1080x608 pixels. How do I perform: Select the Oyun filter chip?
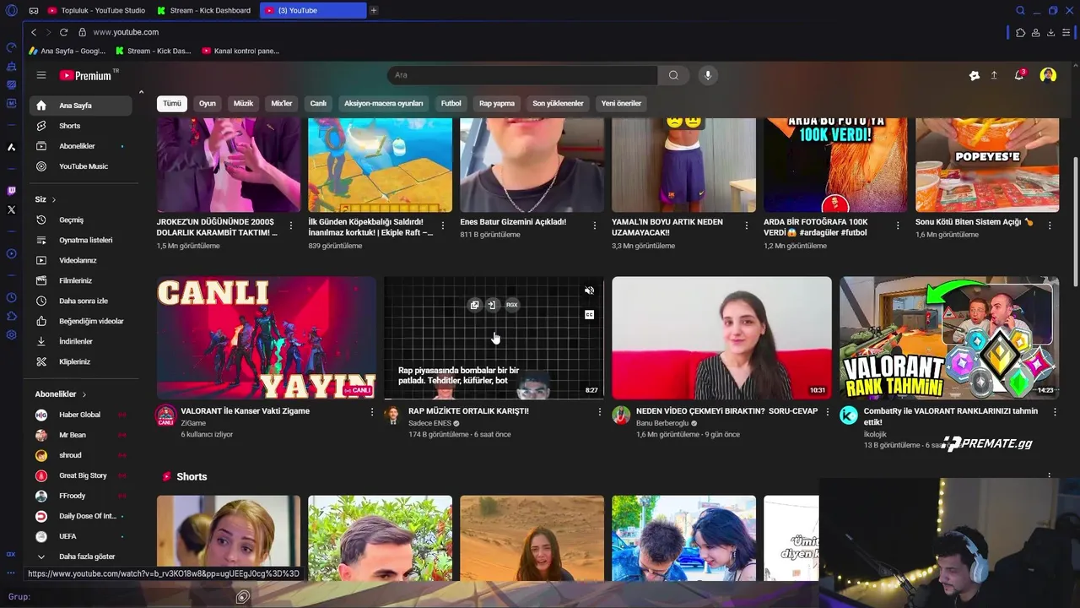pyautogui.click(x=208, y=104)
